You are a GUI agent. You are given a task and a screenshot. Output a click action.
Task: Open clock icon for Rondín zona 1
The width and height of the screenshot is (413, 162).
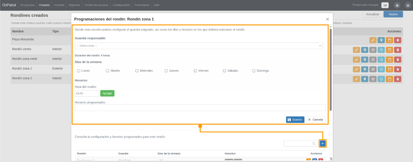tap(381, 69)
